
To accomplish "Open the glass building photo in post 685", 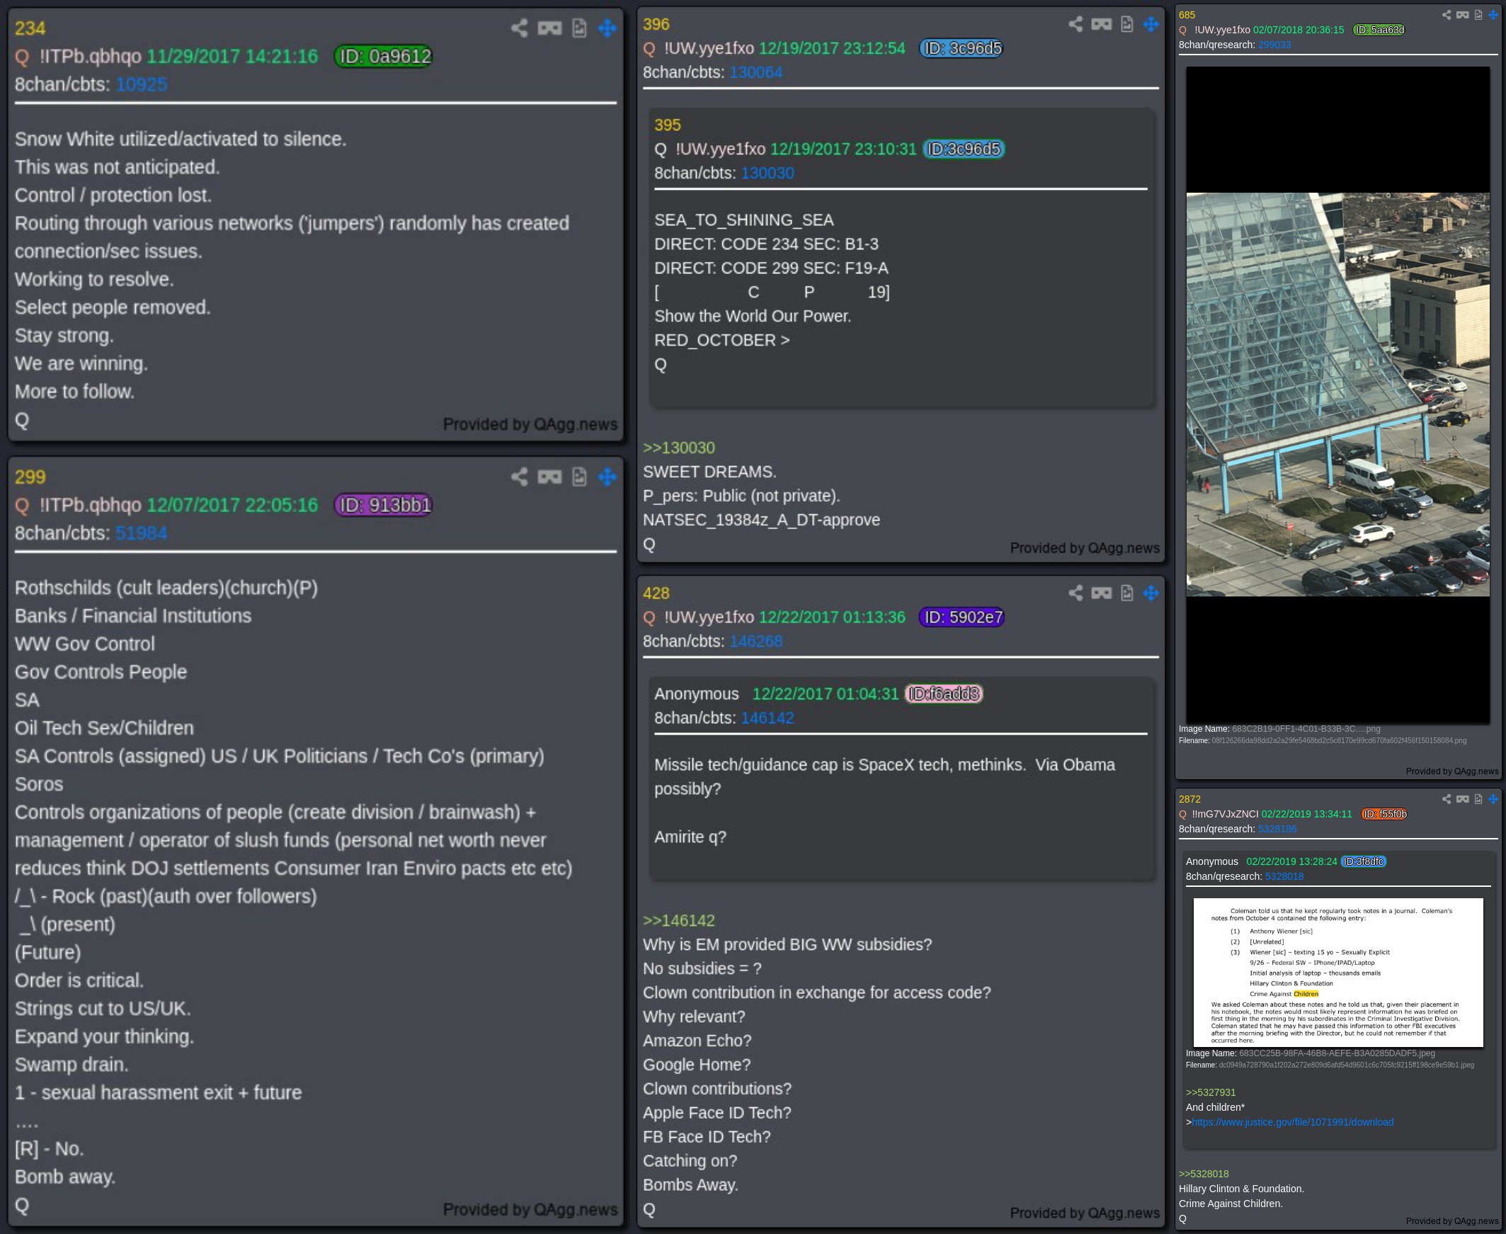I will 1337,395.
